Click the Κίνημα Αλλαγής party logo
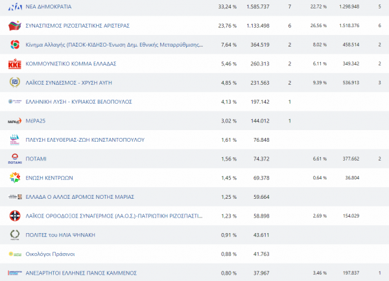Viewport: 389px width, 281px height. 14,45
